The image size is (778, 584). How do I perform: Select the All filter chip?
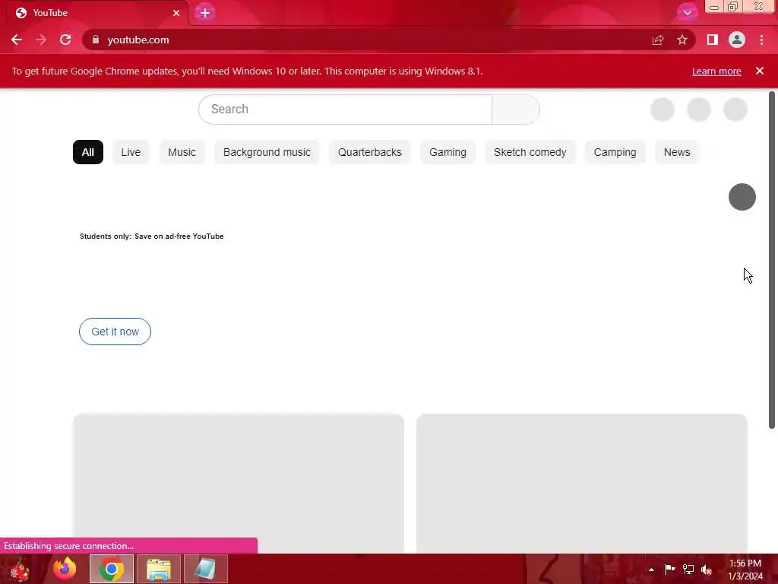[x=88, y=152]
